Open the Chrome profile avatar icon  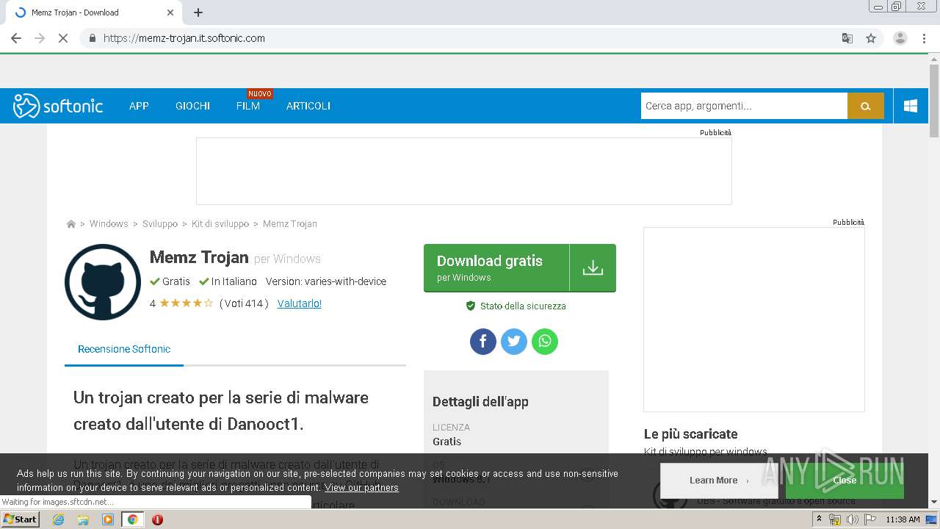tap(900, 38)
